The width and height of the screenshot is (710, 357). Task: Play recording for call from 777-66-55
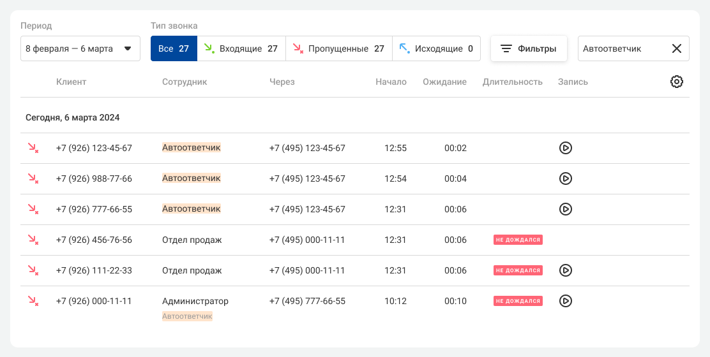565,208
